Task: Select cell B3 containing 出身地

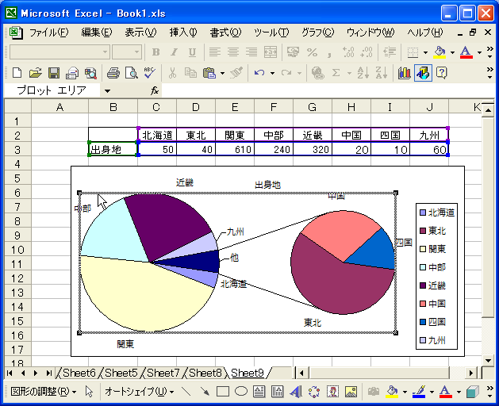Action: [x=113, y=149]
